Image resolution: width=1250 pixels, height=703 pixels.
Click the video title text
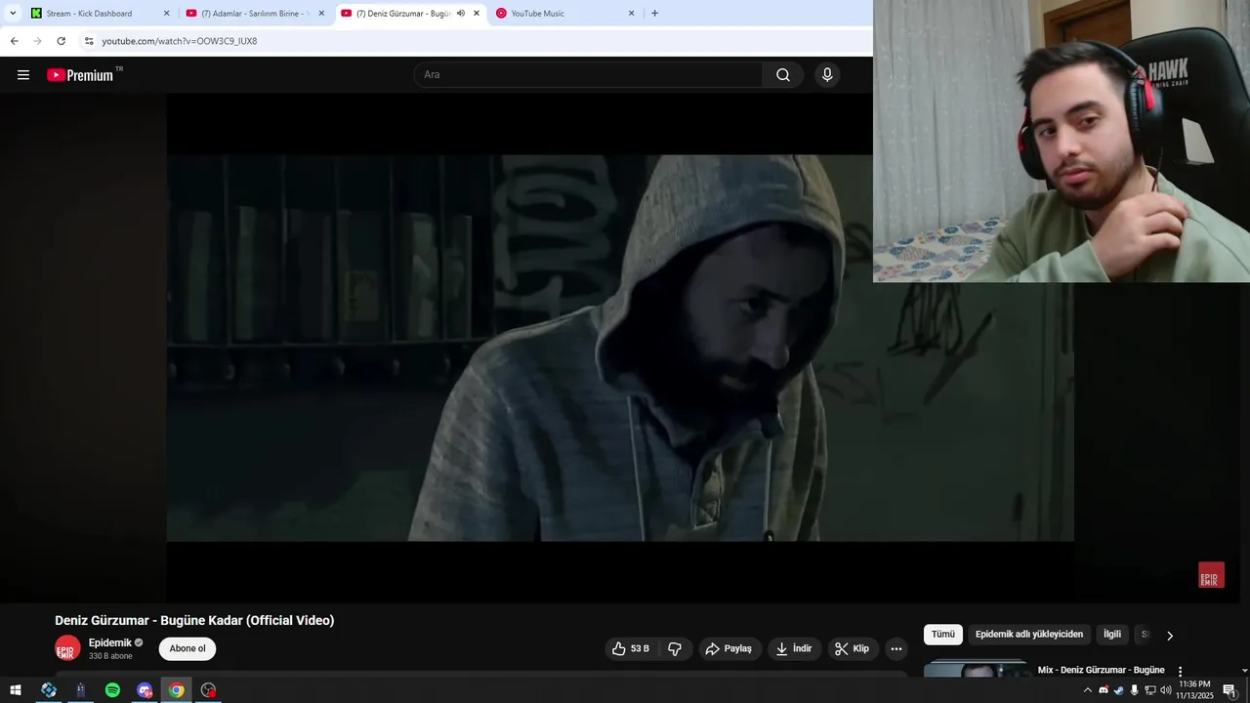194,620
